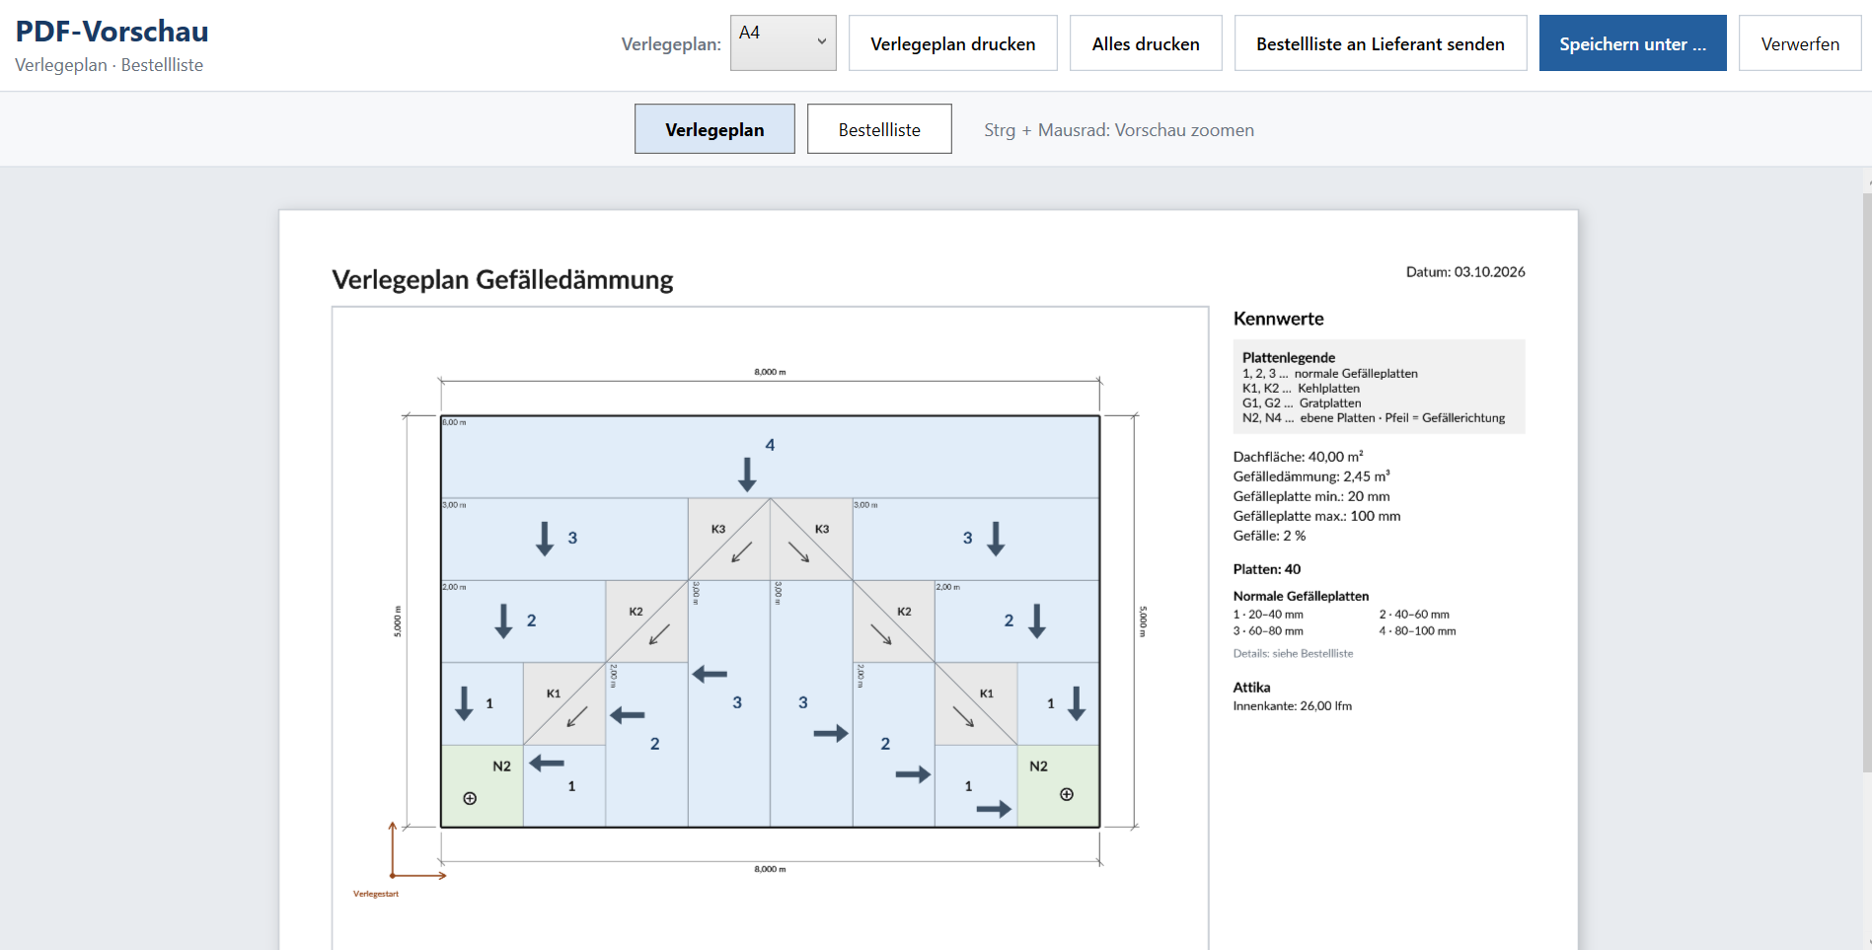Click Speichern unter button

pos(1632,43)
